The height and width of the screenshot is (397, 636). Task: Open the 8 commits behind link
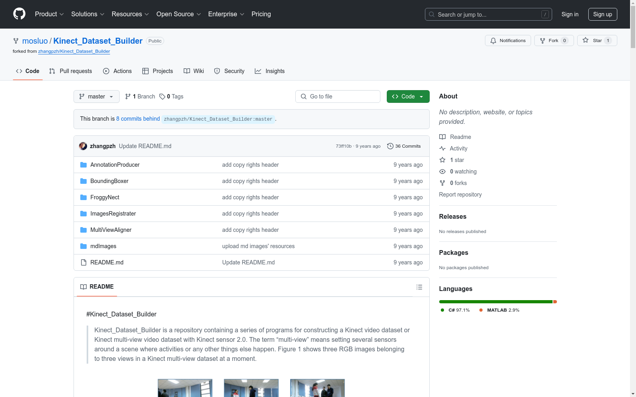[138, 119]
